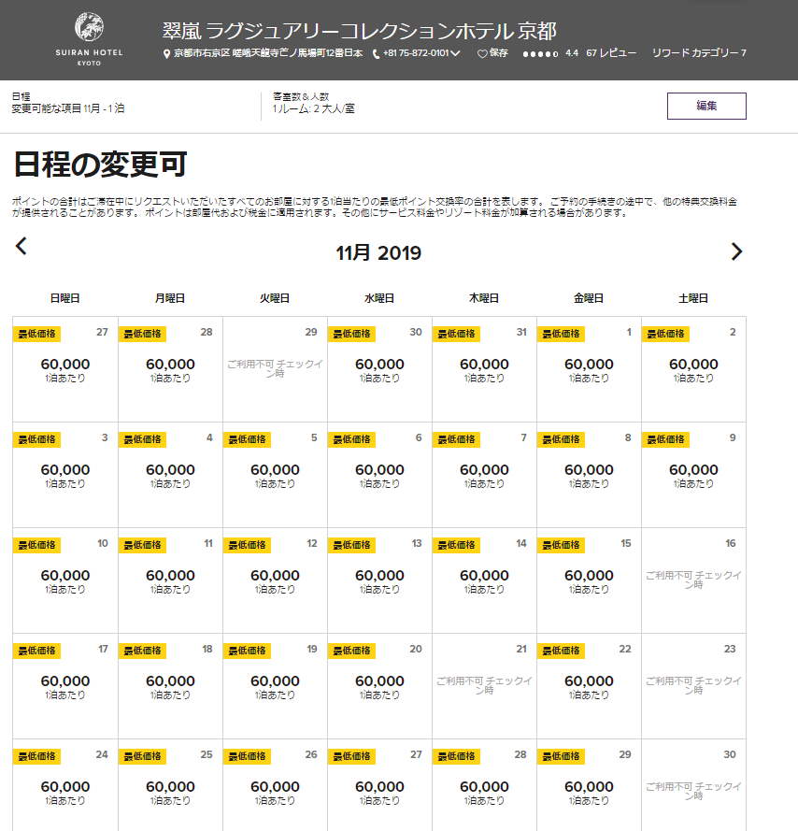Click the 水曜日 column header
Viewport: 798px width, 831px height.
click(379, 298)
